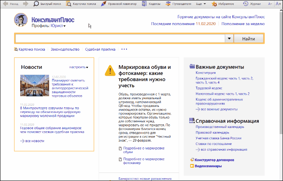The width and height of the screenshot is (283, 181).
Task: Click the КонсультантПлюс professor logo
Action: (21, 20)
